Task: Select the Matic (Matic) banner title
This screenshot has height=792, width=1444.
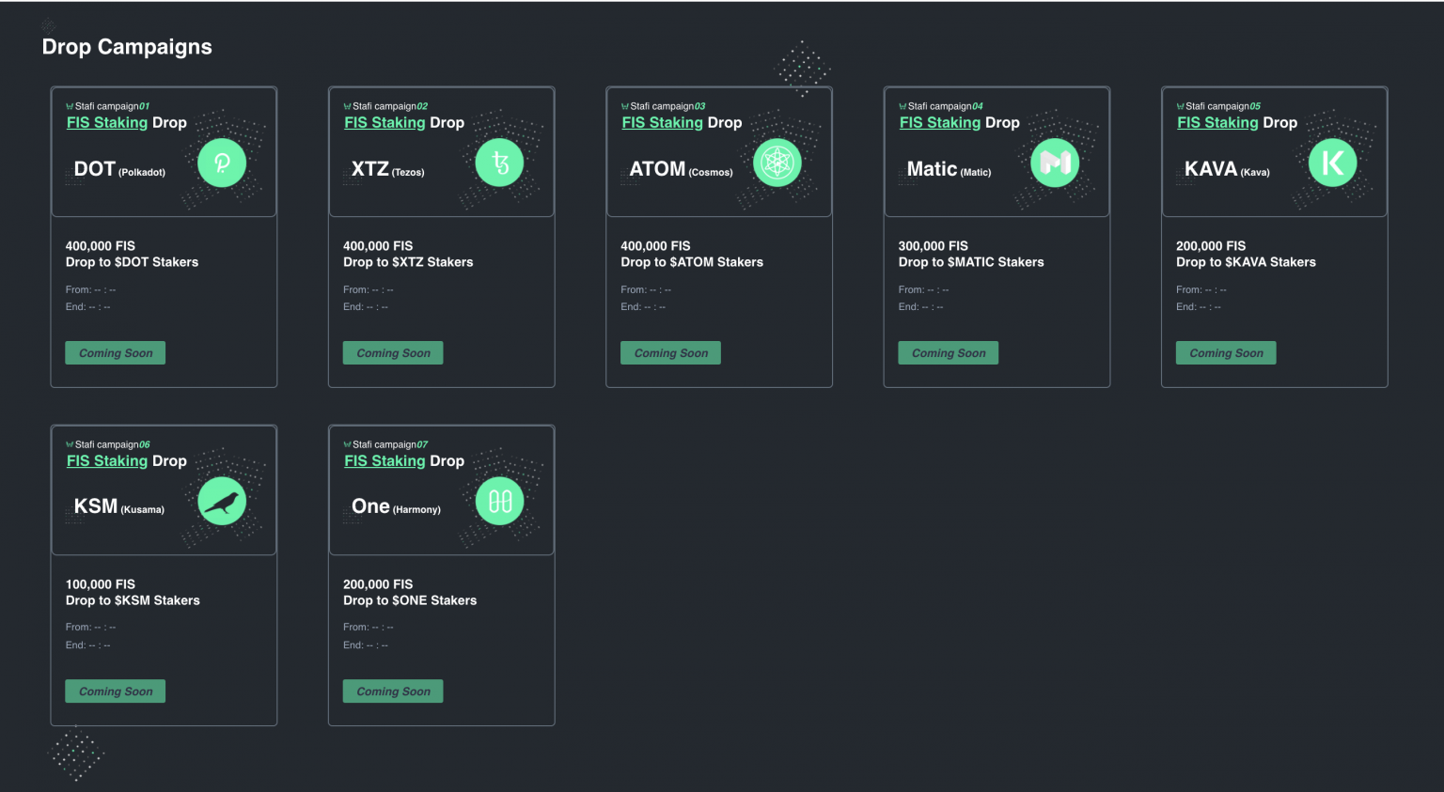Action: [x=949, y=169]
